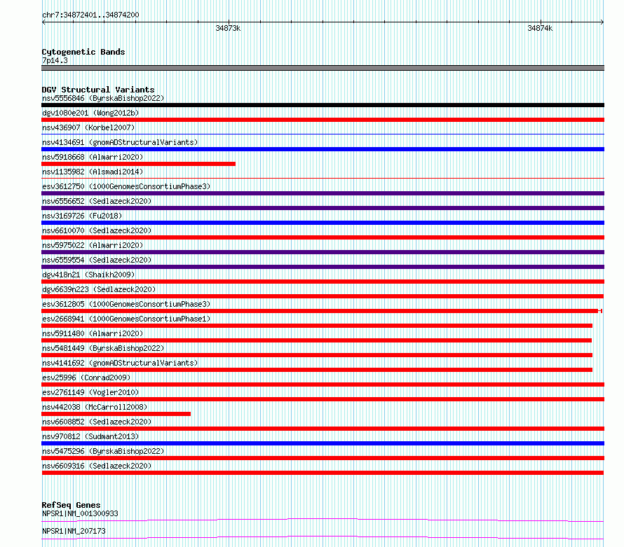The height and width of the screenshot is (547, 624).
Task: Select the short red bar under nsv442038
Action: tap(116, 414)
